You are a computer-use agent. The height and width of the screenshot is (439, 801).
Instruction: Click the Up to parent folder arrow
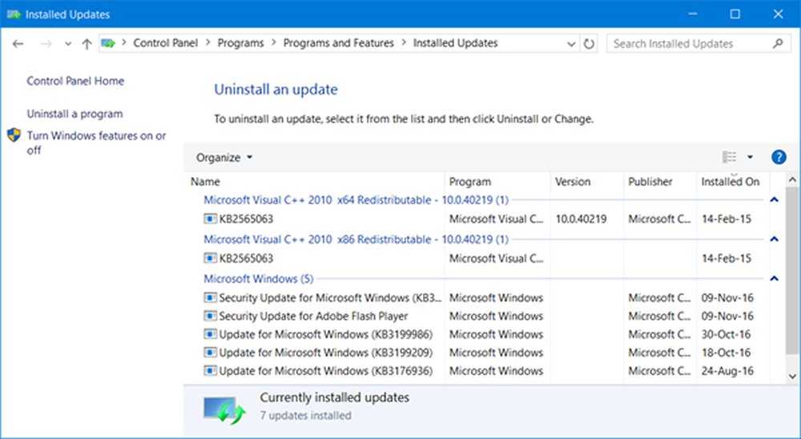pyautogui.click(x=87, y=44)
